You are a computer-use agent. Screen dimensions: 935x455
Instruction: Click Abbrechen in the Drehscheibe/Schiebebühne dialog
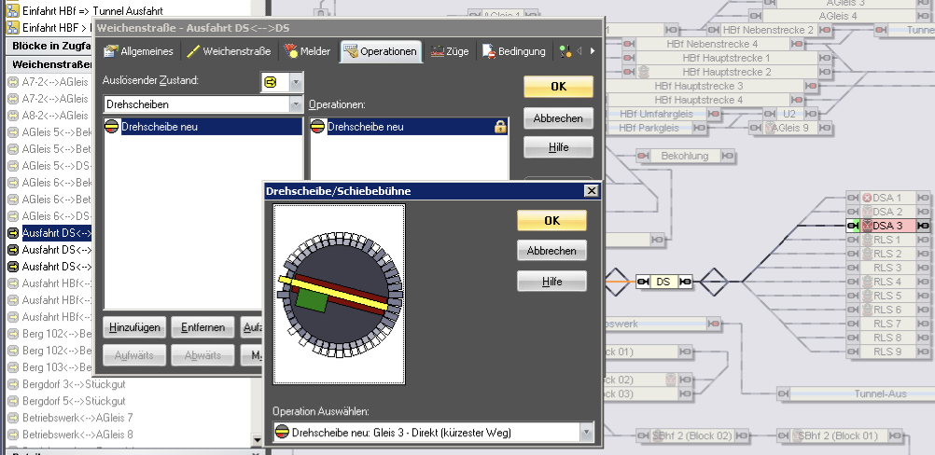551,251
